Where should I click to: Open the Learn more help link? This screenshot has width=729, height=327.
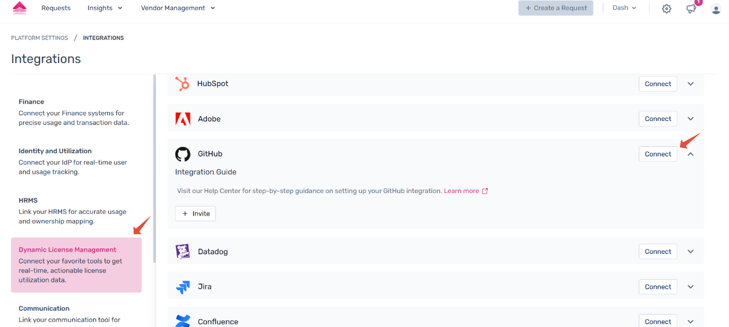(461, 191)
